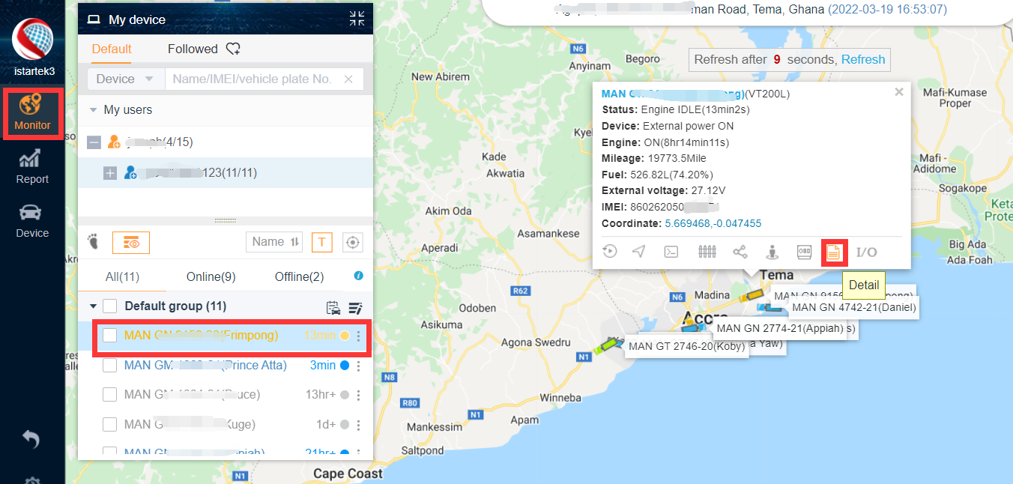Check the Prince Atta vehicle checkbox

(x=109, y=366)
